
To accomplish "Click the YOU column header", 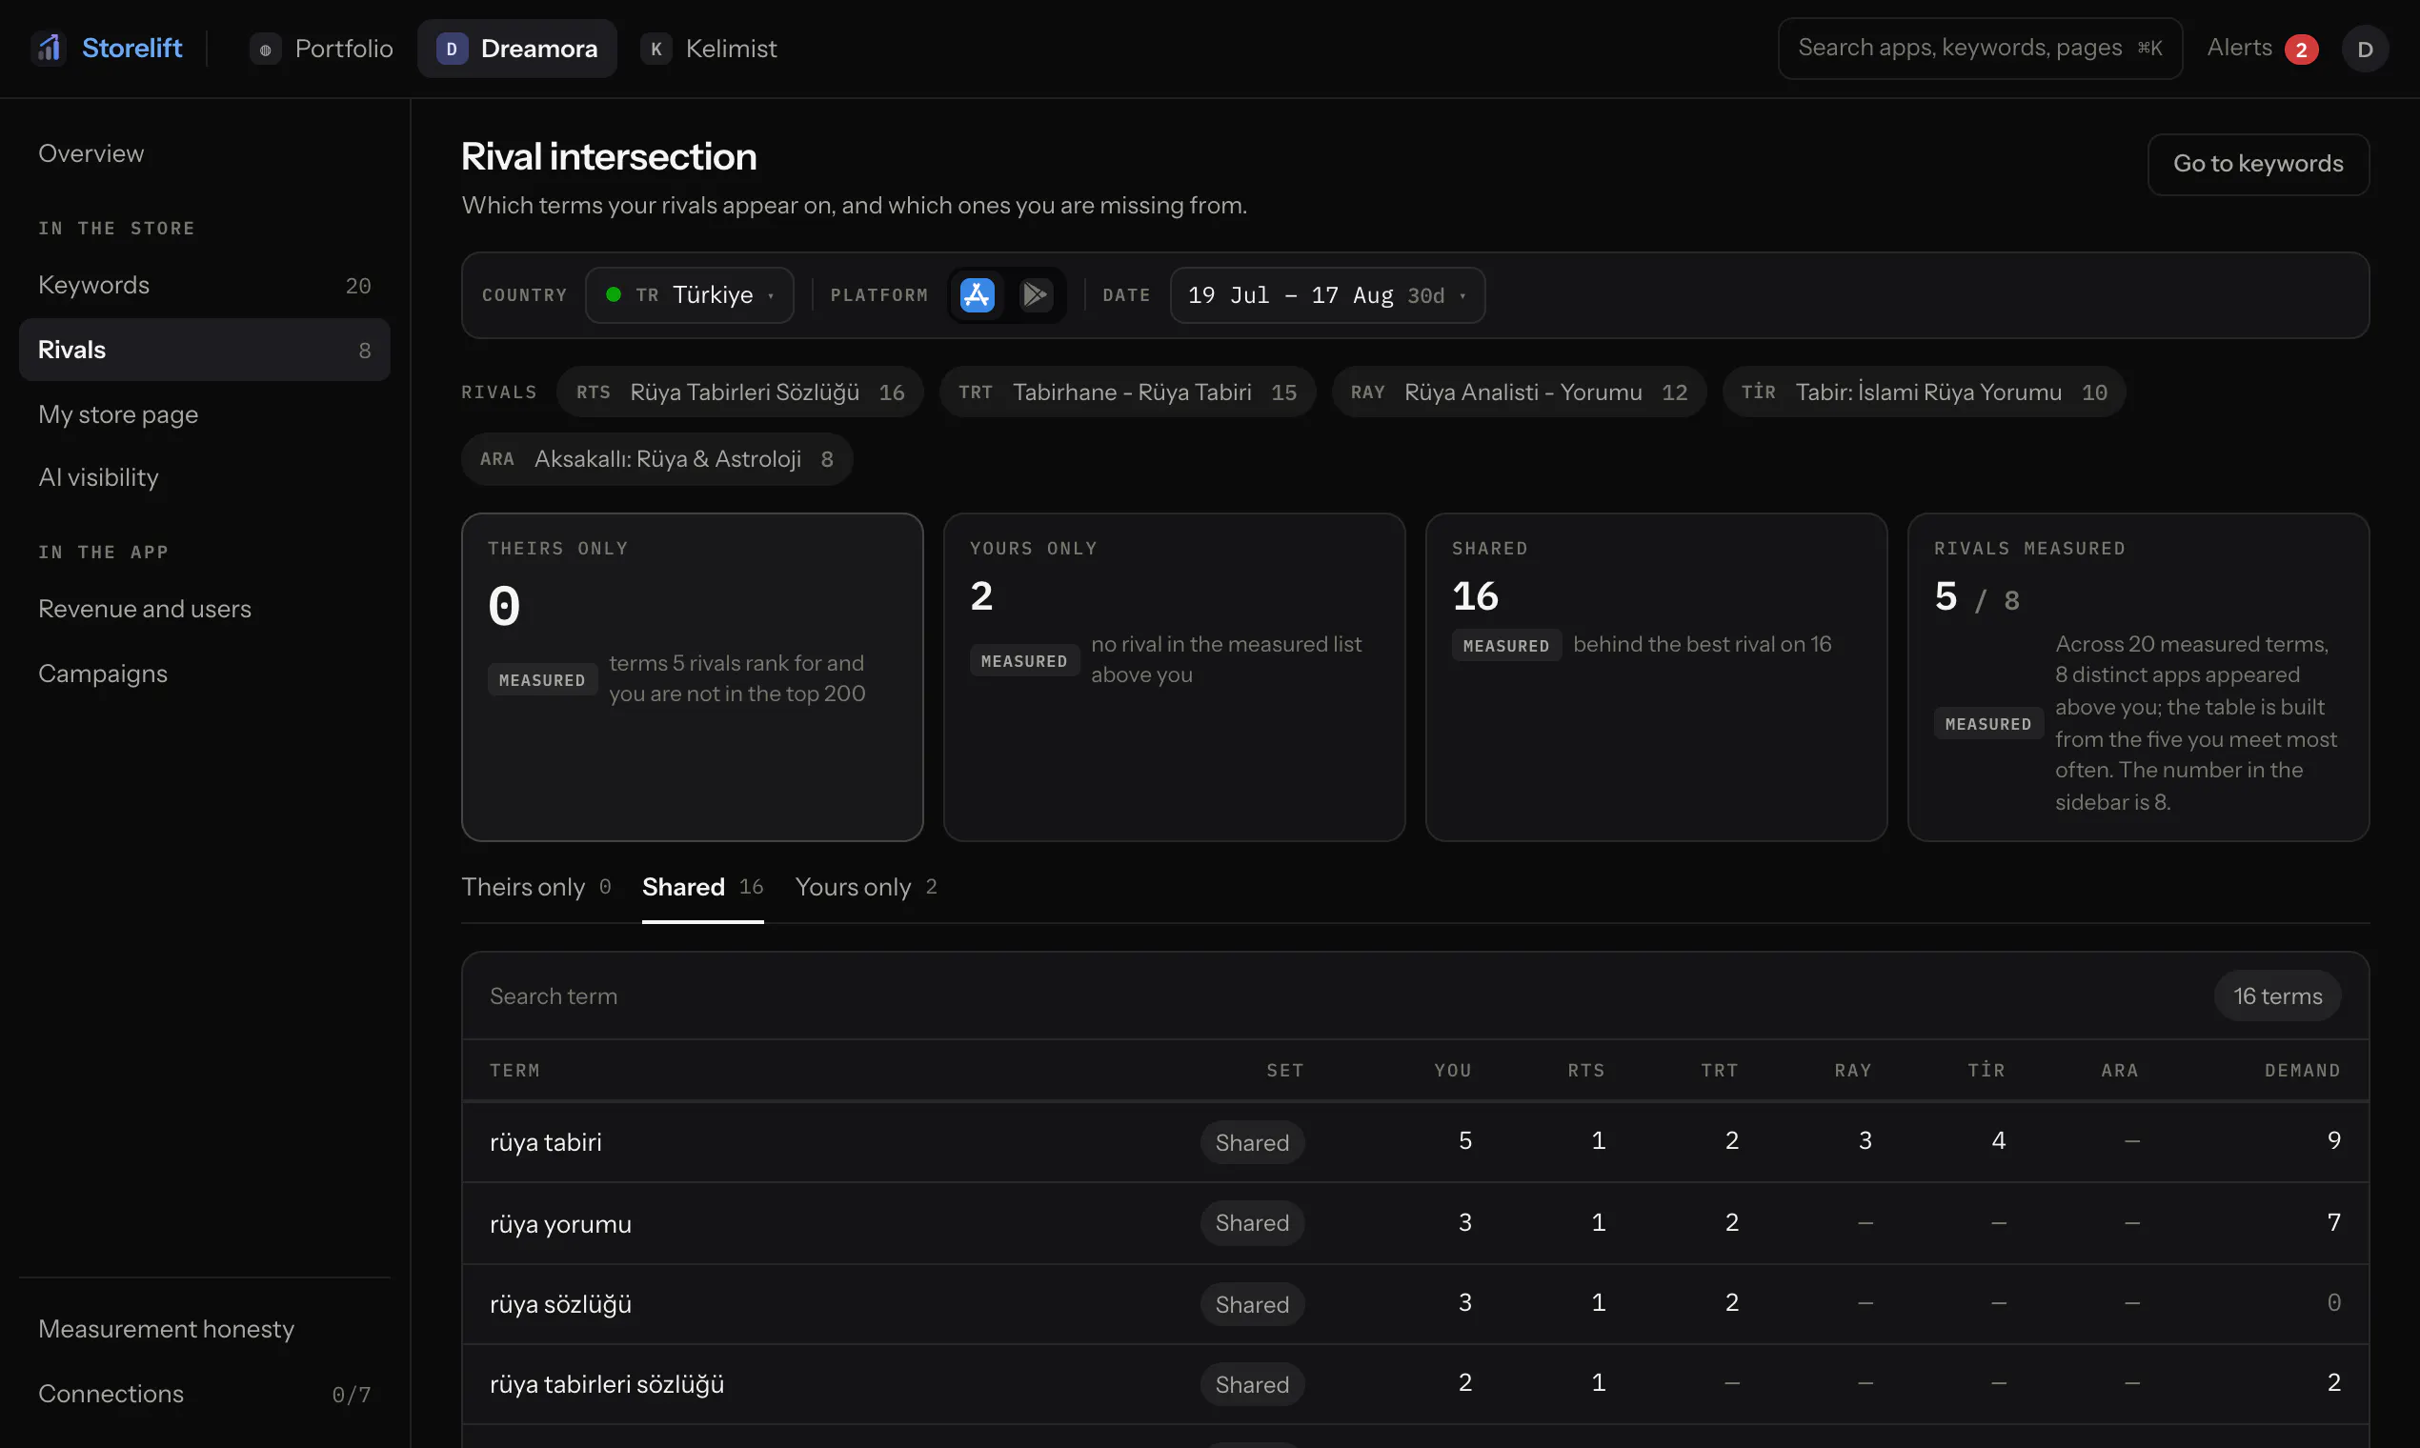I will click(x=1452, y=1071).
